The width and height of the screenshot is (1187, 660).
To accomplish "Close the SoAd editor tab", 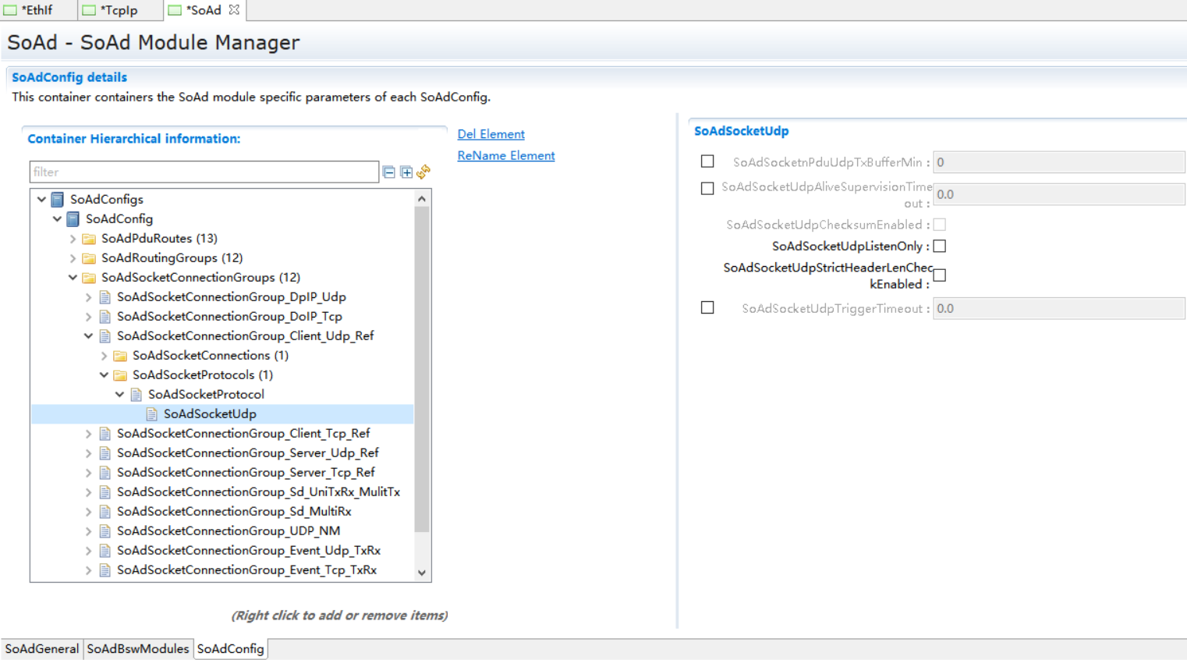I will click(234, 10).
